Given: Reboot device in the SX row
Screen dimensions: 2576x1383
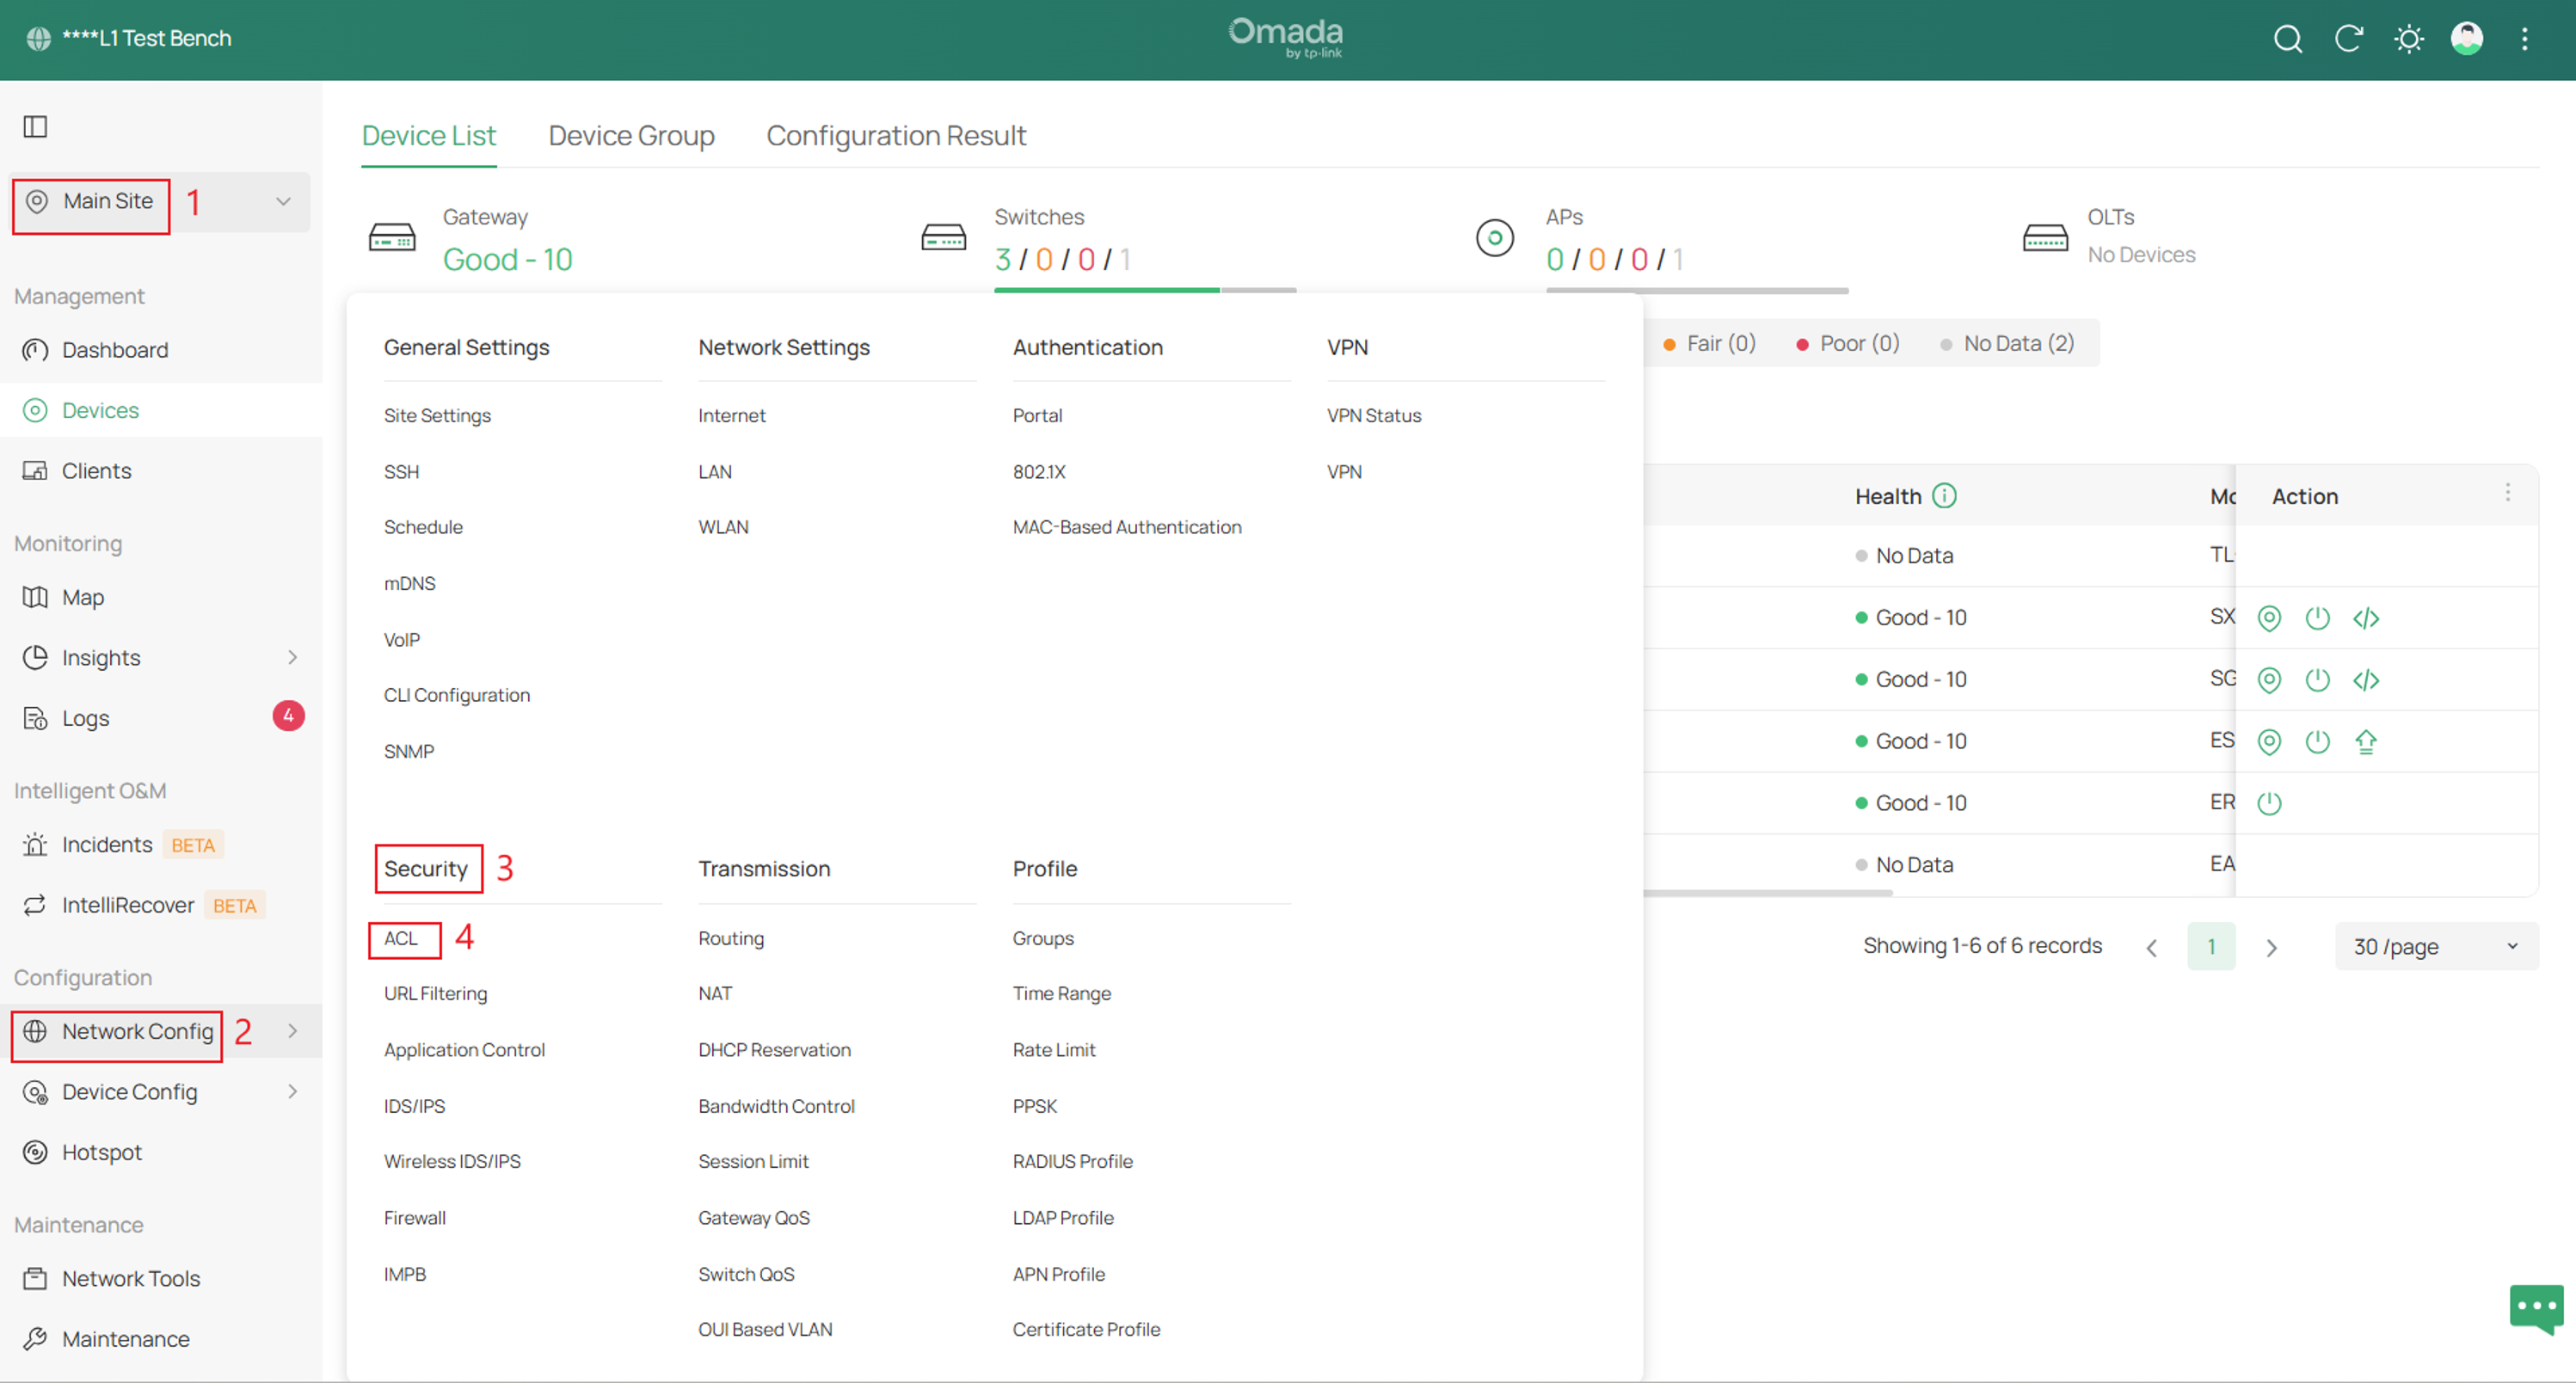Looking at the screenshot, I should 2317,618.
